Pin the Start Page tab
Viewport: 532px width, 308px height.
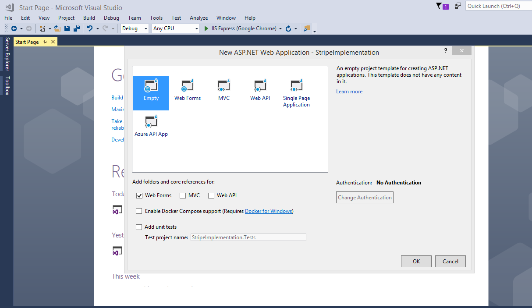click(x=45, y=42)
